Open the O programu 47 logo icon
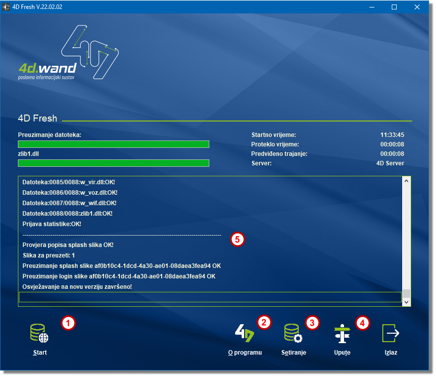436x377 pixels. 244,333
